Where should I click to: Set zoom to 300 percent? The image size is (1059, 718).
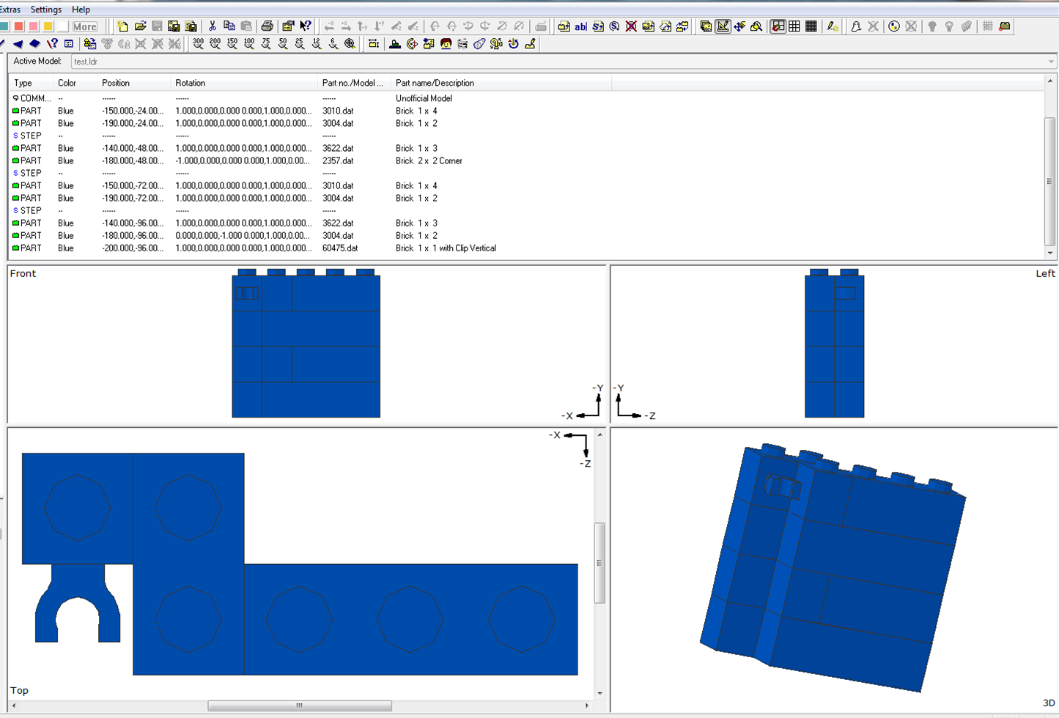(x=198, y=44)
